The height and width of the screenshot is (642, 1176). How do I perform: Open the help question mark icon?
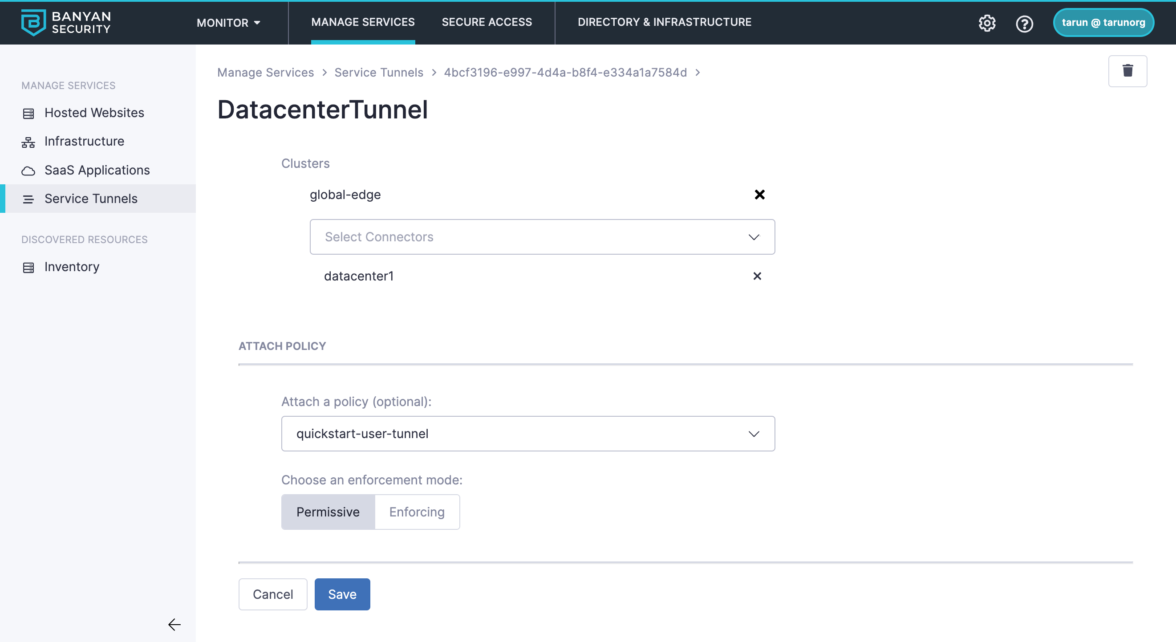click(x=1024, y=23)
